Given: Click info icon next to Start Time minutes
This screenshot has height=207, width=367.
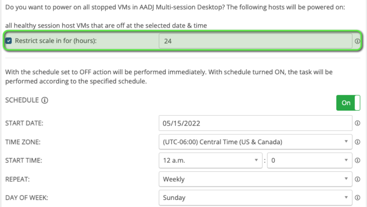Looking at the screenshot, I should (357, 160).
